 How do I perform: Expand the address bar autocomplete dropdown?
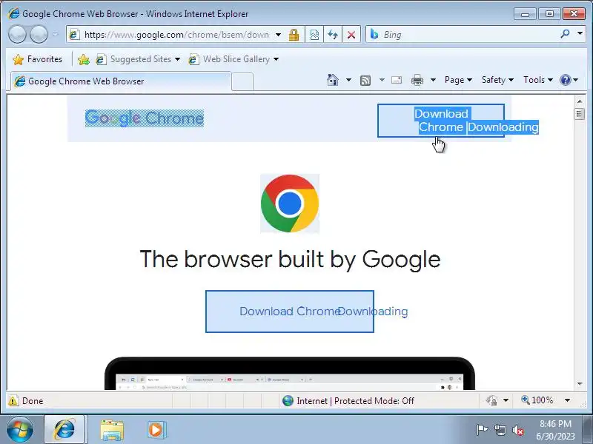tap(279, 35)
